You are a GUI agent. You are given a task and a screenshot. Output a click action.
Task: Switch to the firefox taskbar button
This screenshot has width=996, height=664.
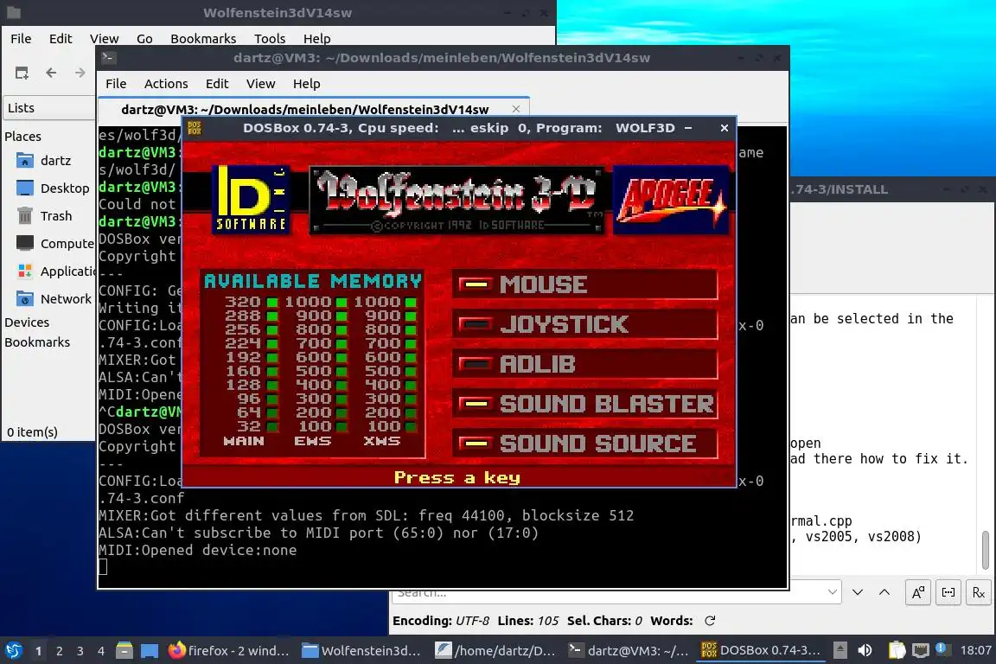228,650
